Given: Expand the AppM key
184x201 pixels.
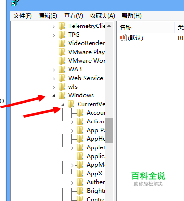Looking at the screenshot, I should pos(72,165).
